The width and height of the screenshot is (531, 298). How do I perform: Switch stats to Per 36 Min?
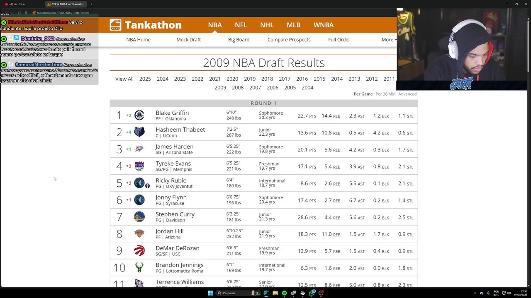point(385,94)
